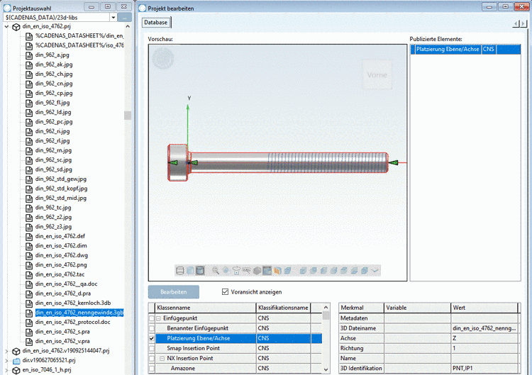The image size is (532, 375).
Task: Select the Smap Insertion Point row
Action: pyautogui.click(x=235, y=348)
